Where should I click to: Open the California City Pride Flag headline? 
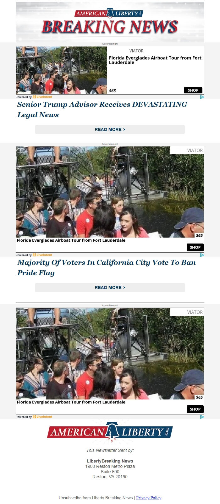(x=107, y=268)
